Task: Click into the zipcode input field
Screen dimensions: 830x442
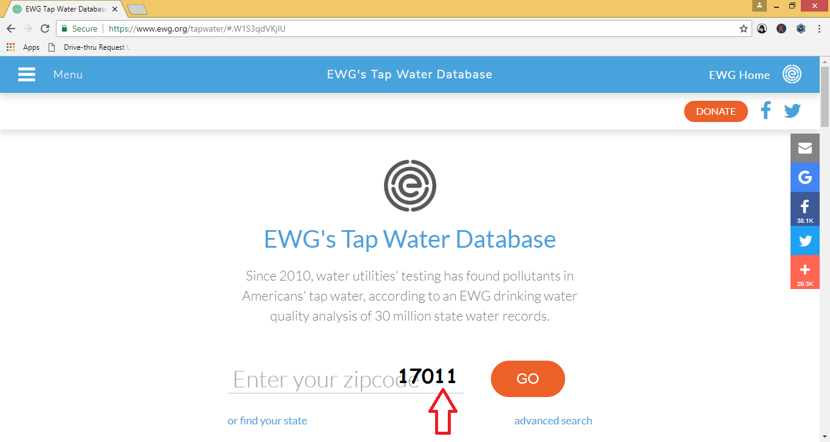Action: point(345,379)
